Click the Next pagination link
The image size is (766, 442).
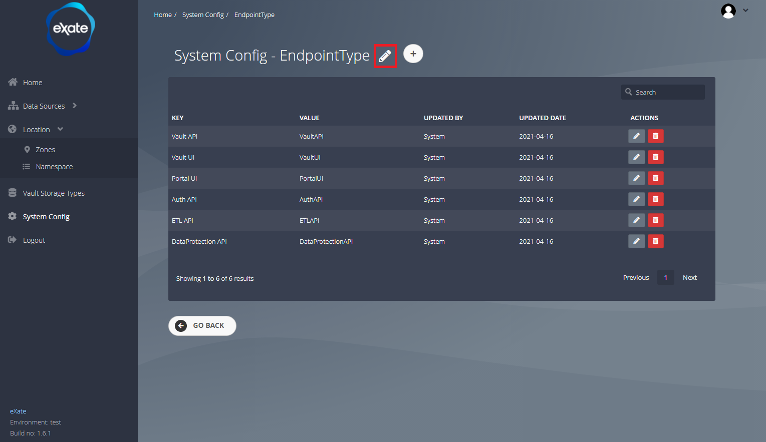[x=689, y=278]
